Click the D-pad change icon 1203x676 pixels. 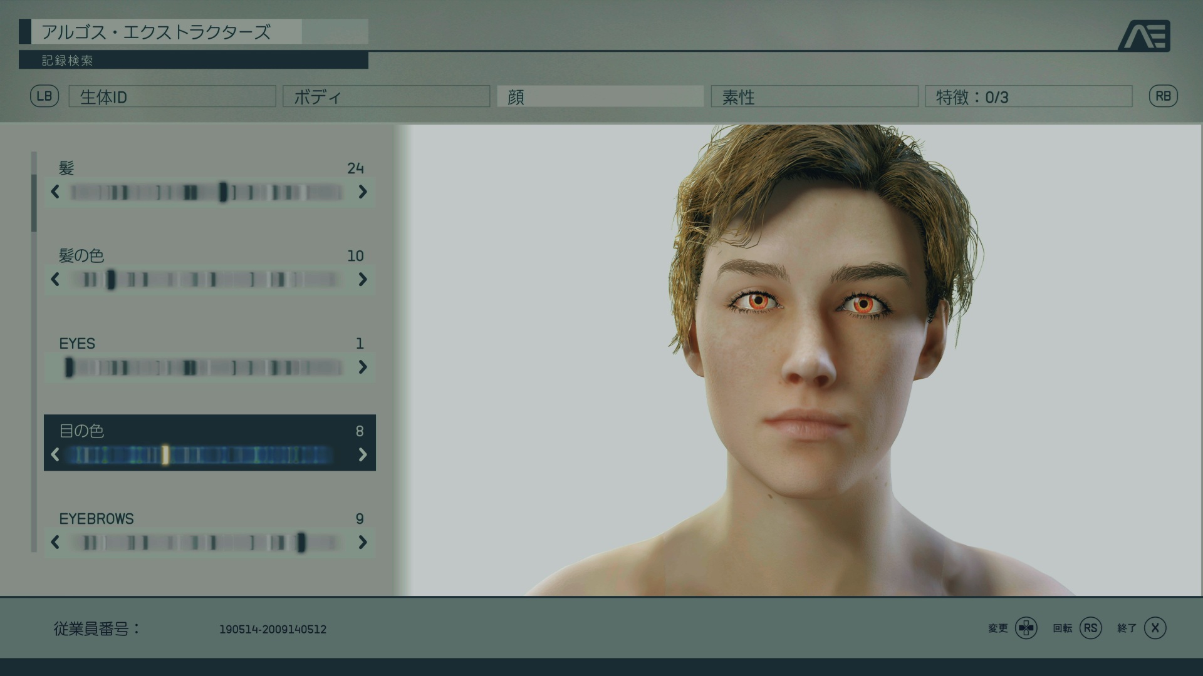tap(1026, 628)
